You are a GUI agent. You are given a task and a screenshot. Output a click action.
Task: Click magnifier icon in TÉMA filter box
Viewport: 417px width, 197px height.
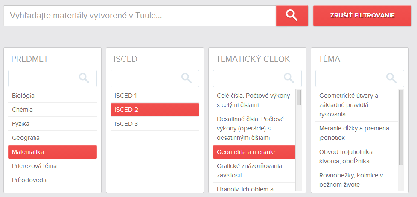(x=391, y=78)
